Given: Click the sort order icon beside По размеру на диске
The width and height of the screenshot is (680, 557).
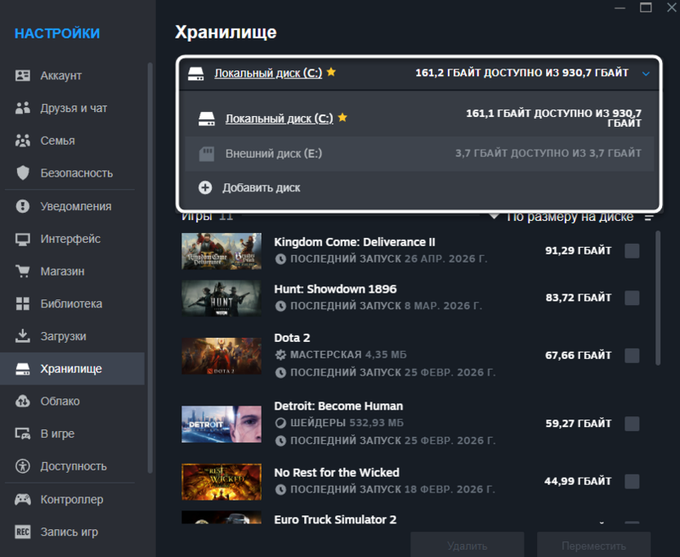Looking at the screenshot, I should click(x=649, y=217).
